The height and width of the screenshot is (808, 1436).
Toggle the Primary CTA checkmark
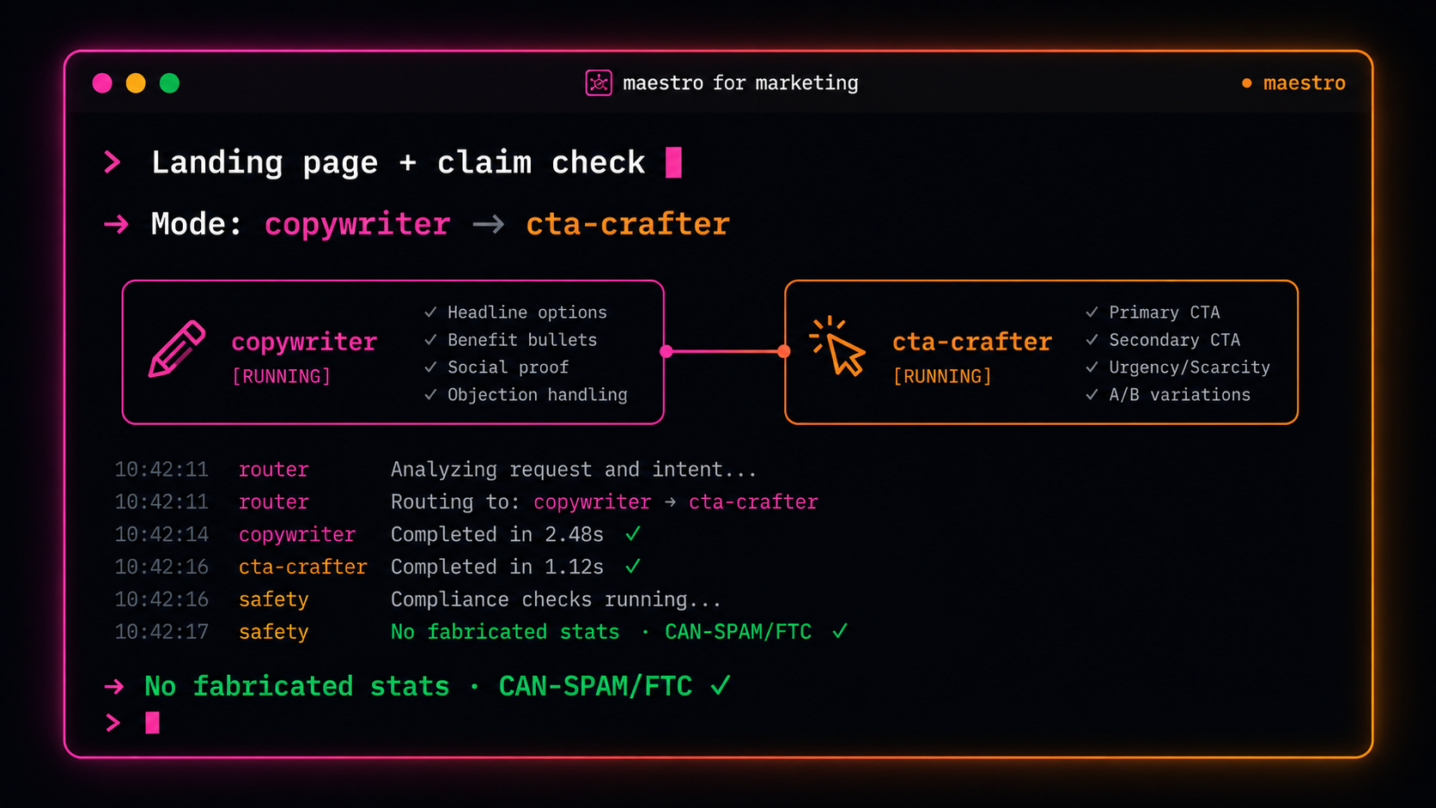click(x=1092, y=312)
